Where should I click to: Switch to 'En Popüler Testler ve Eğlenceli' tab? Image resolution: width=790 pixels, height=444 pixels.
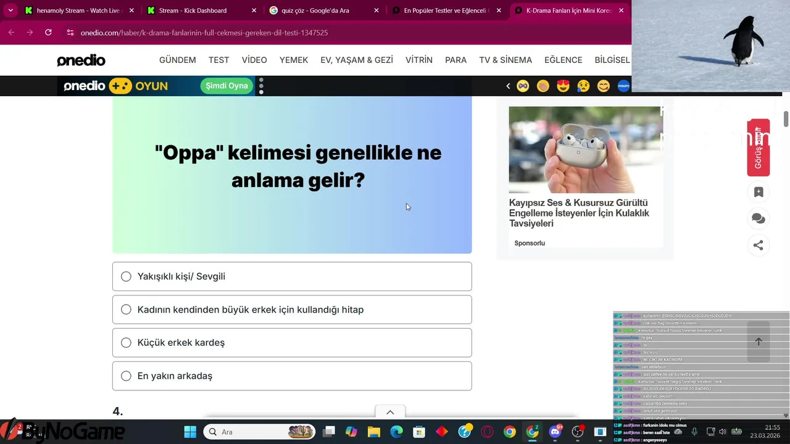pos(446,10)
